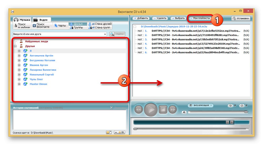Toggle the indicator light beside the repeat button
Screen dimensions: 263x145
[235, 105]
